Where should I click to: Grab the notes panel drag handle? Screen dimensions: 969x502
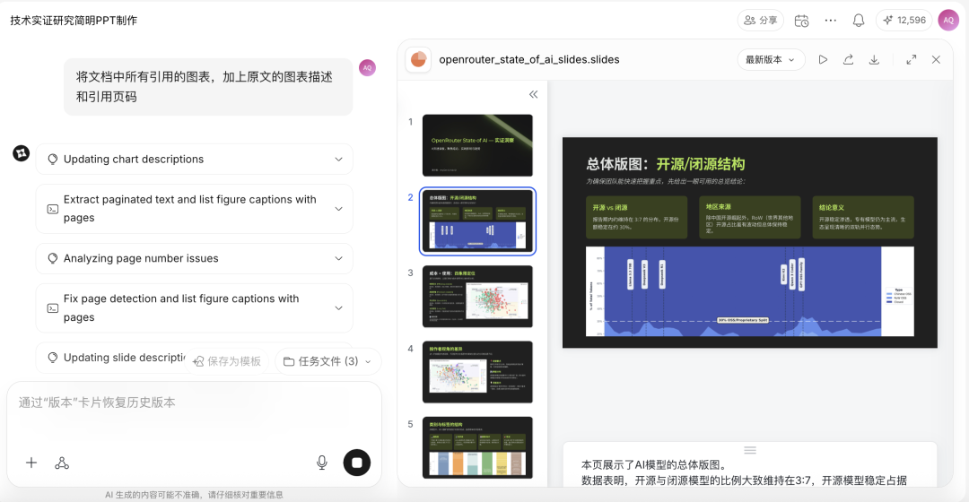(750, 450)
